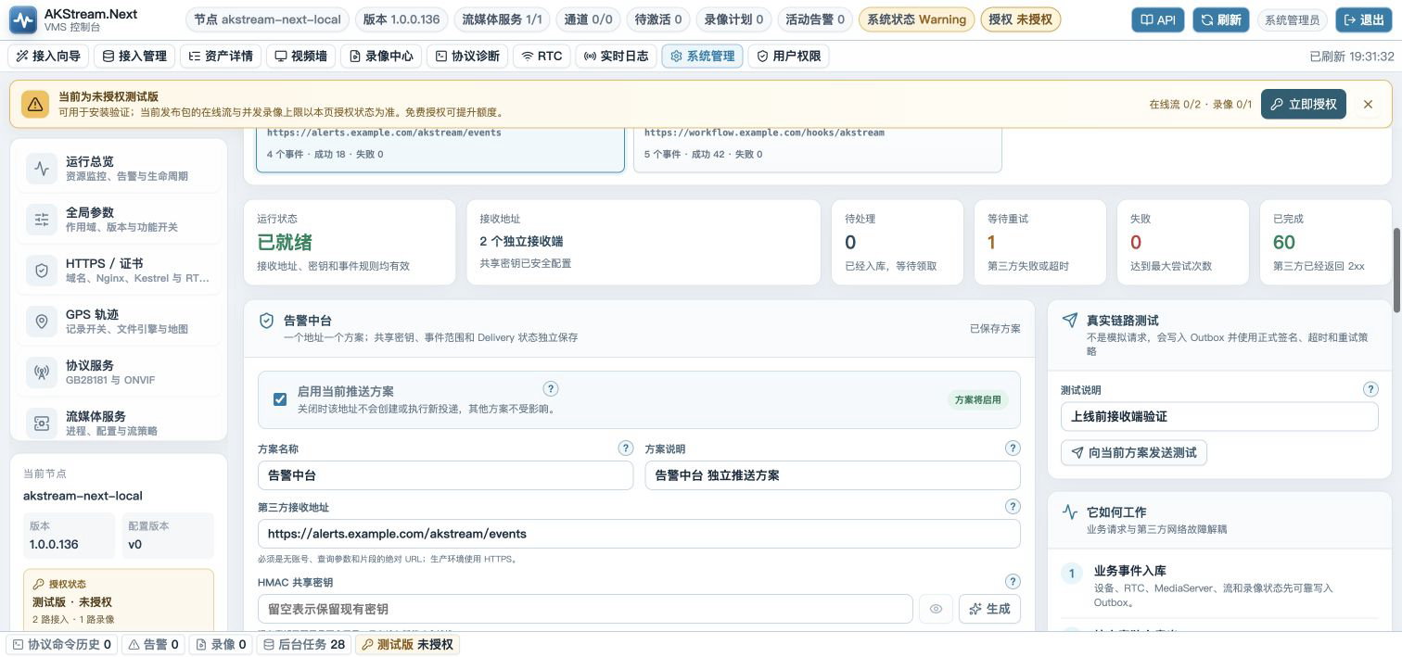Toggle HMAC secret visibility eye icon
The image size is (1402, 657).
[x=936, y=609]
